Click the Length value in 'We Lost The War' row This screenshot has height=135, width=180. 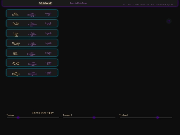(x=49, y=63)
